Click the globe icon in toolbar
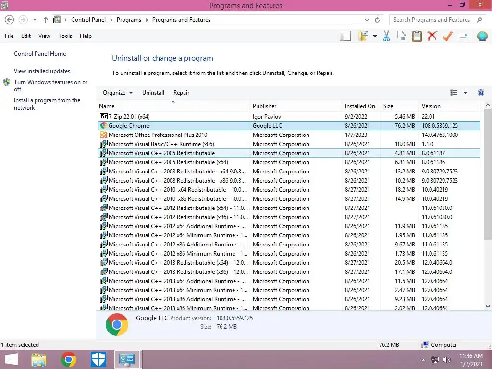 coord(482,36)
